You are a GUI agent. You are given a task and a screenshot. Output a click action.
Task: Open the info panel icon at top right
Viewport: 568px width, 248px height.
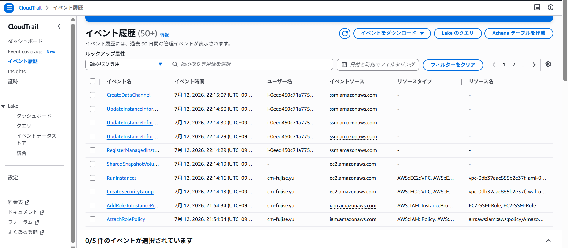point(551,7)
